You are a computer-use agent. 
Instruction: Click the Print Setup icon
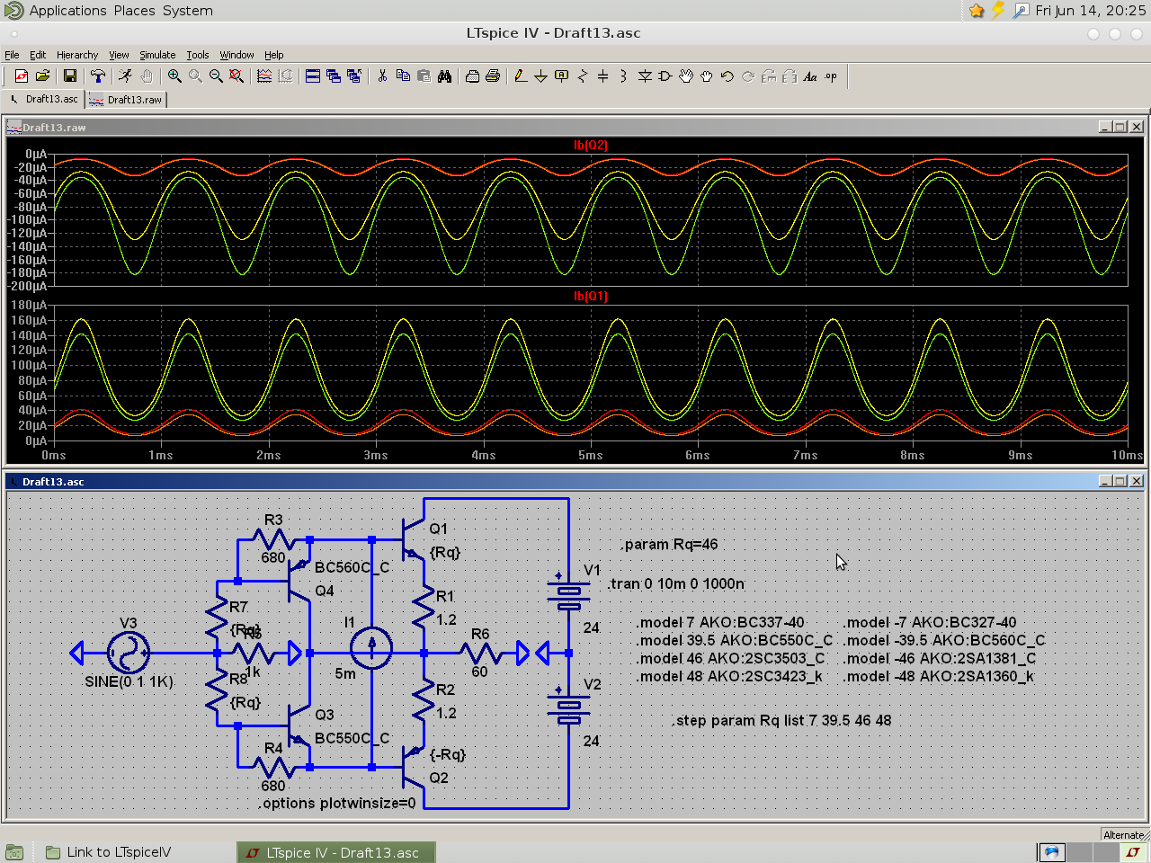[472, 76]
